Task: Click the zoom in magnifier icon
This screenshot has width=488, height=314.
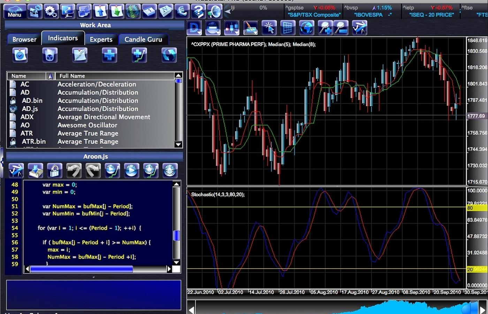Action: (x=325, y=28)
